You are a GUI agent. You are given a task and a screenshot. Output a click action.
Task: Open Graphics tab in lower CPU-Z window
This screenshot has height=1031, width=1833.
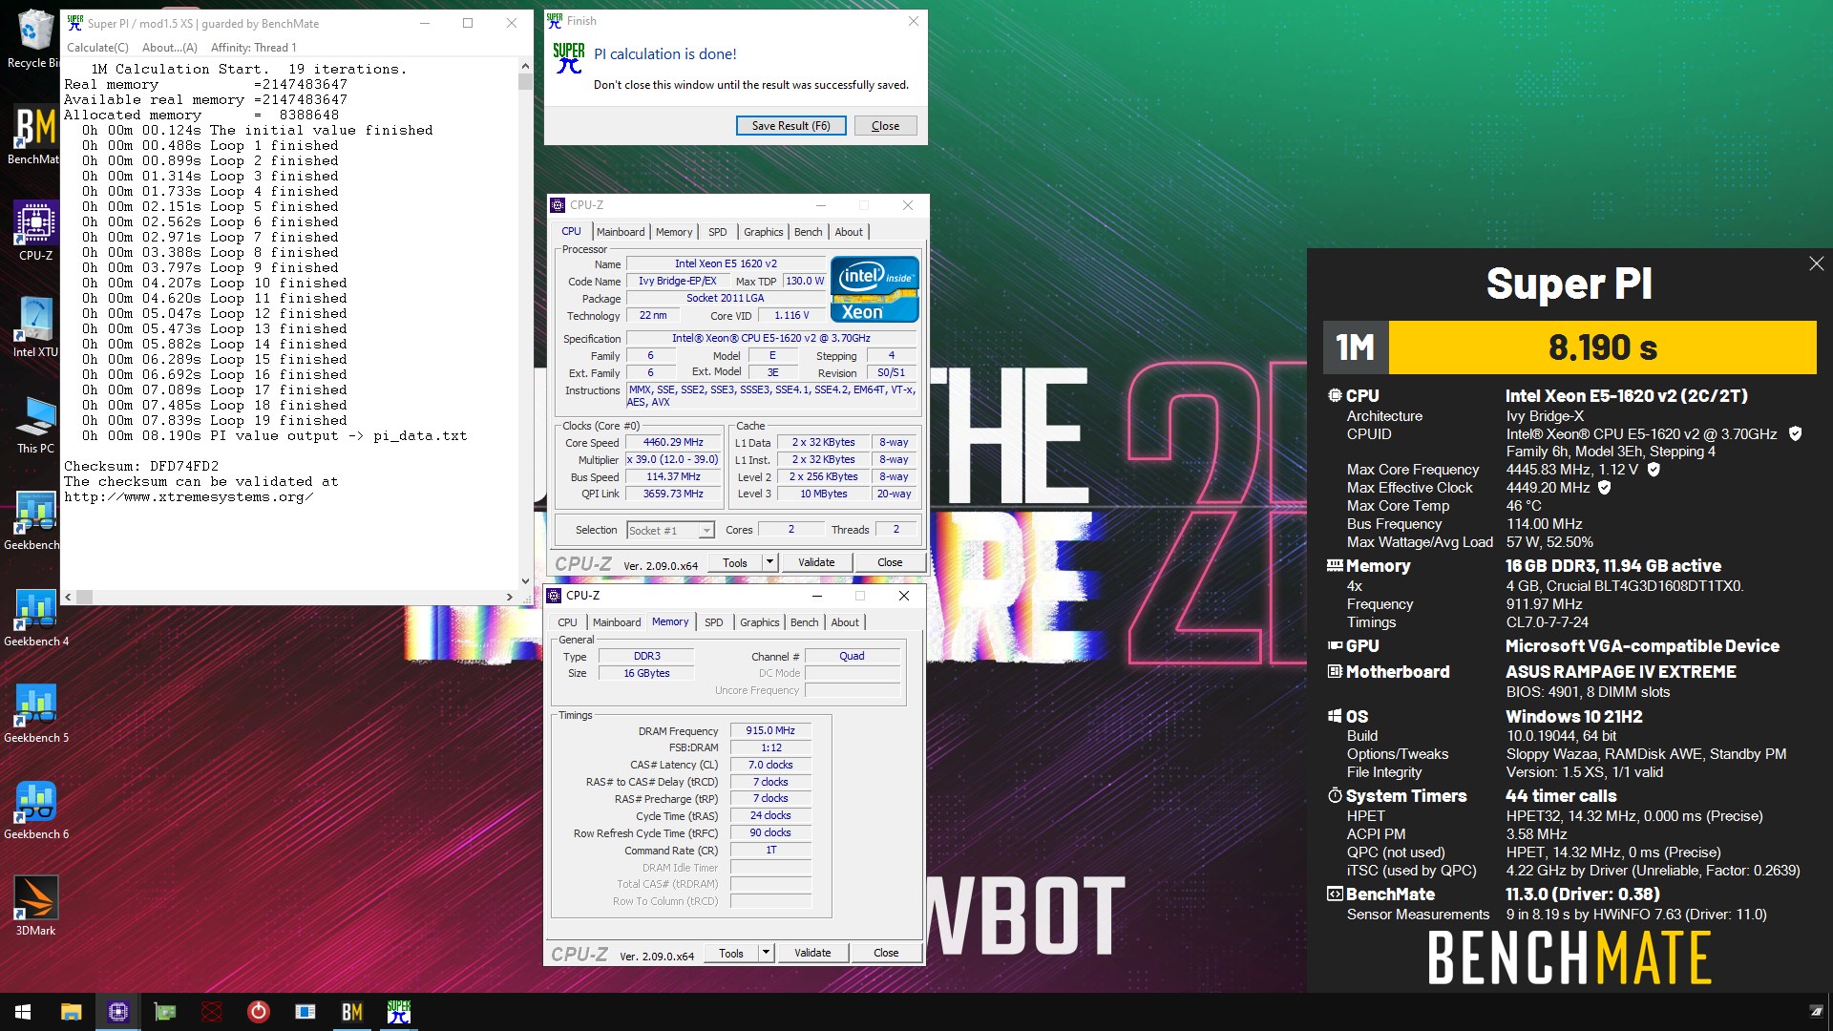(x=759, y=622)
